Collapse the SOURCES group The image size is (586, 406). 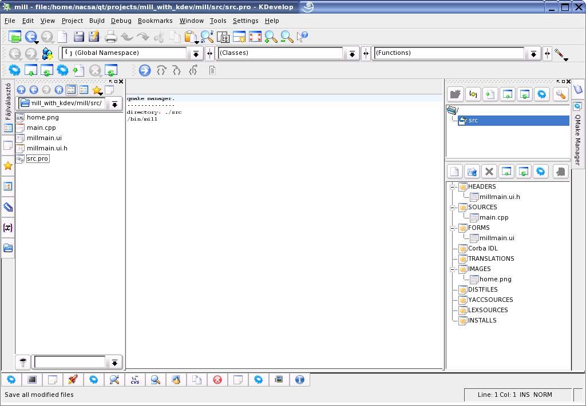pyautogui.click(x=452, y=208)
